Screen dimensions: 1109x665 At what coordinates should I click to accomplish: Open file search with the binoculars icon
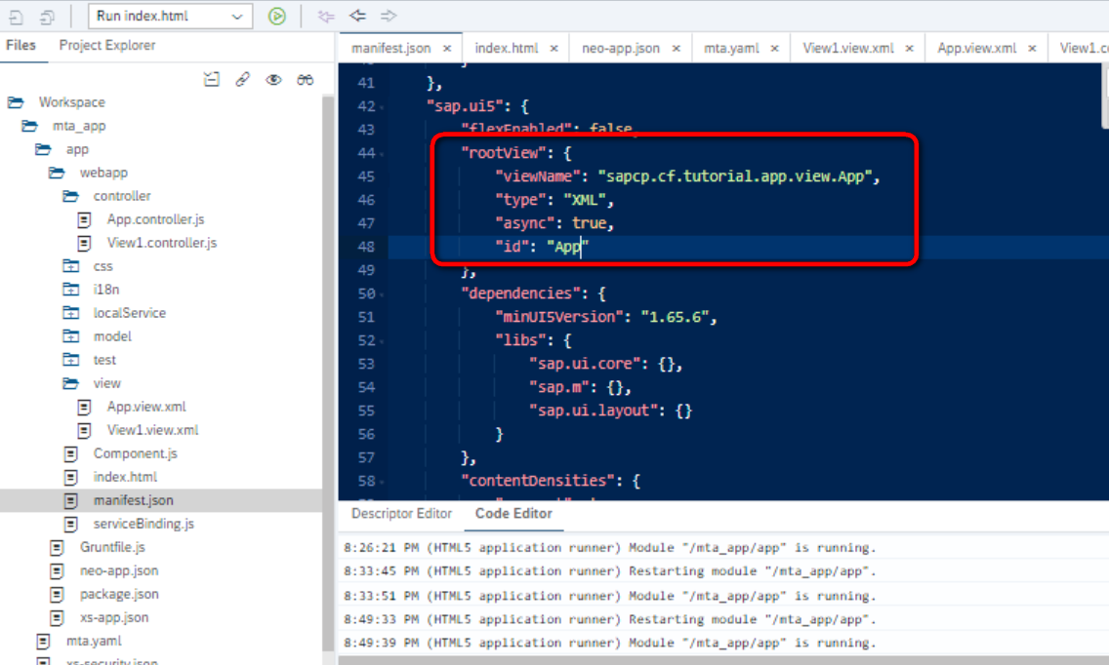pyautogui.click(x=305, y=79)
